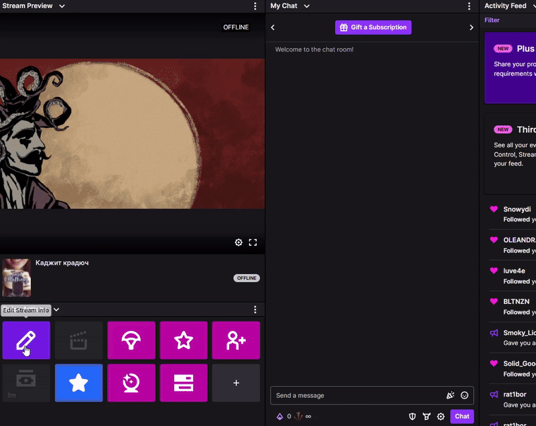
Task: Expand the My Chat dropdown chevron
Action: [307, 6]
